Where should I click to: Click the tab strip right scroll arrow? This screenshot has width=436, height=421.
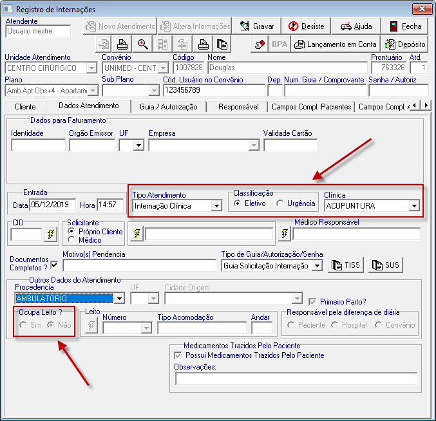(426, 106)
